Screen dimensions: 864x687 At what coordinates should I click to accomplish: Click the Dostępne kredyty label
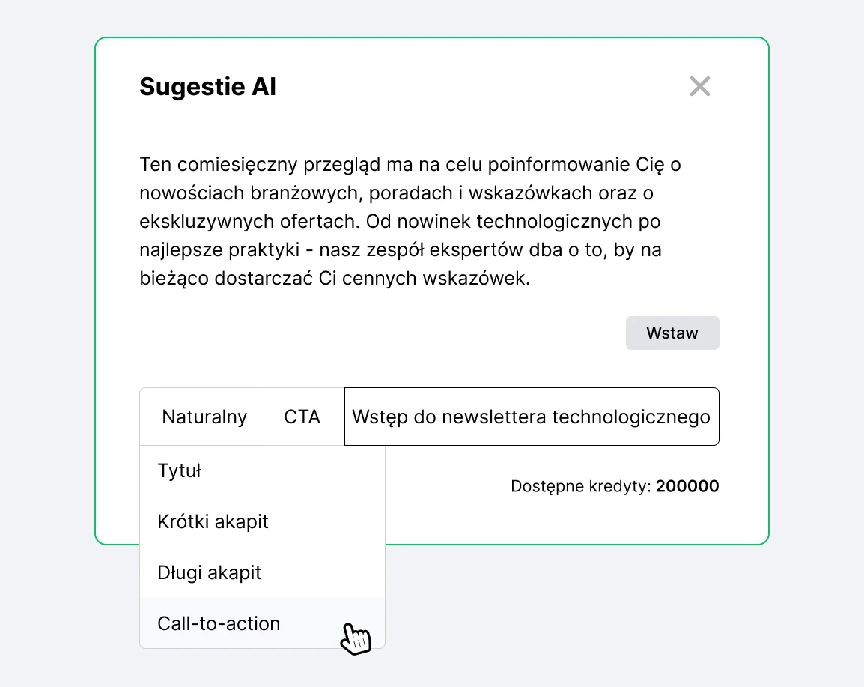coord(580,487)
